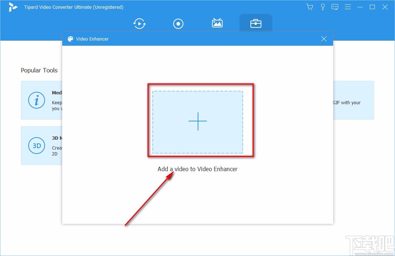Select the Toolbox briefcase tab
This screenshot has height=256, width=395.
256,24
